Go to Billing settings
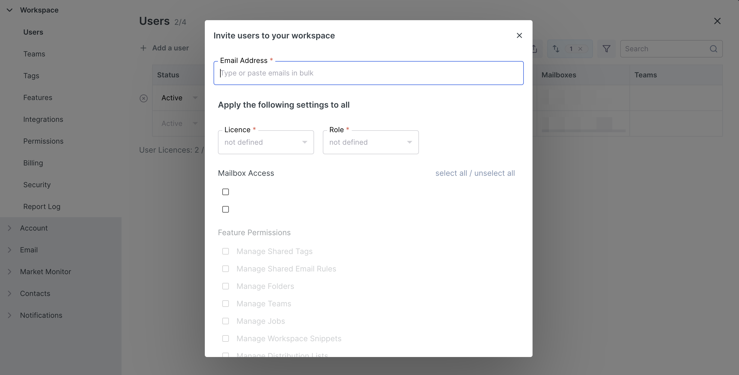 point(33,163)
